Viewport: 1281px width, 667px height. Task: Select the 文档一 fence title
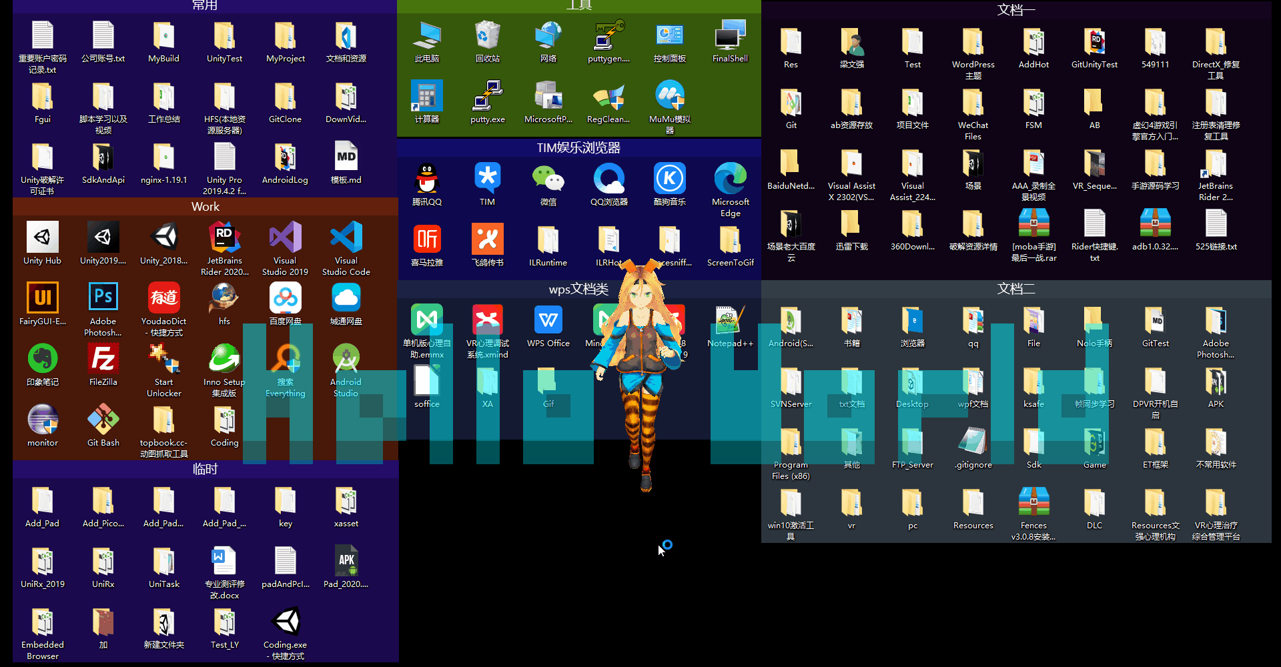click(1016, 10)
